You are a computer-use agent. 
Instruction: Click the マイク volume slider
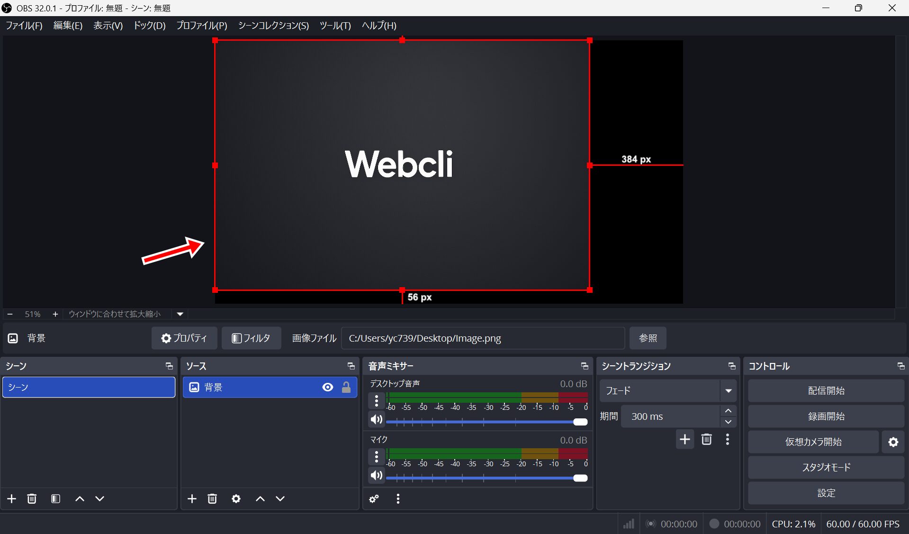(x=483, y=478)
